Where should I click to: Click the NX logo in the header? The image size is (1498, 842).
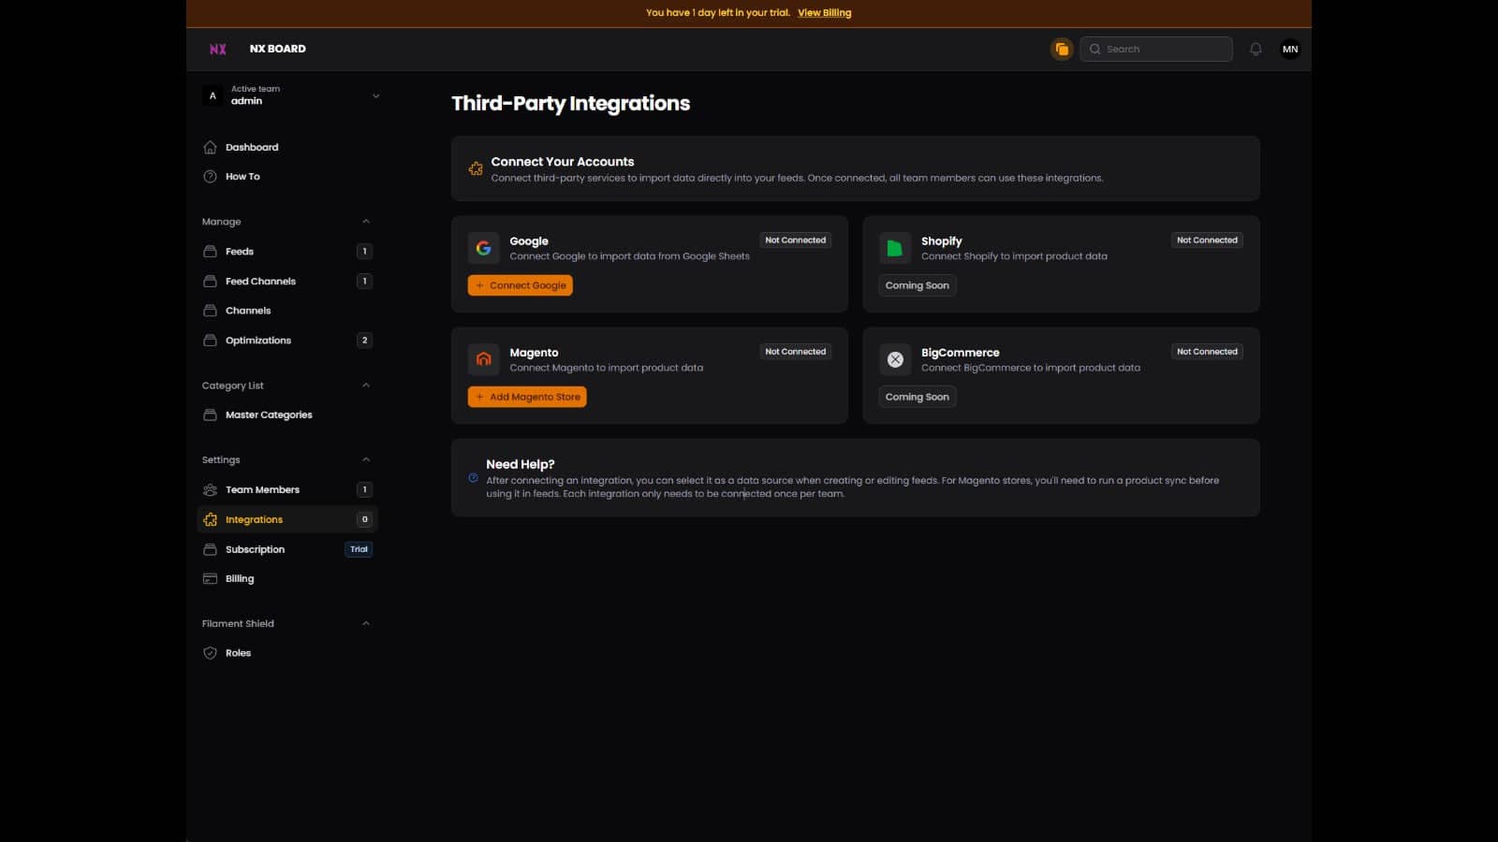coord(217,49)
